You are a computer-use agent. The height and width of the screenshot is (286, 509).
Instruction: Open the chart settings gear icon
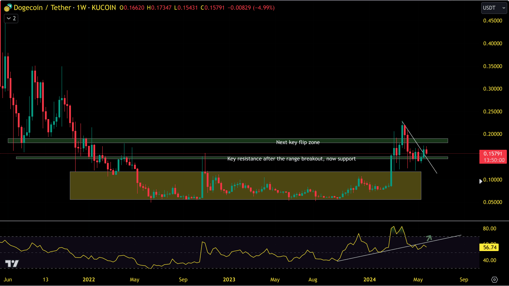(494, 279)
